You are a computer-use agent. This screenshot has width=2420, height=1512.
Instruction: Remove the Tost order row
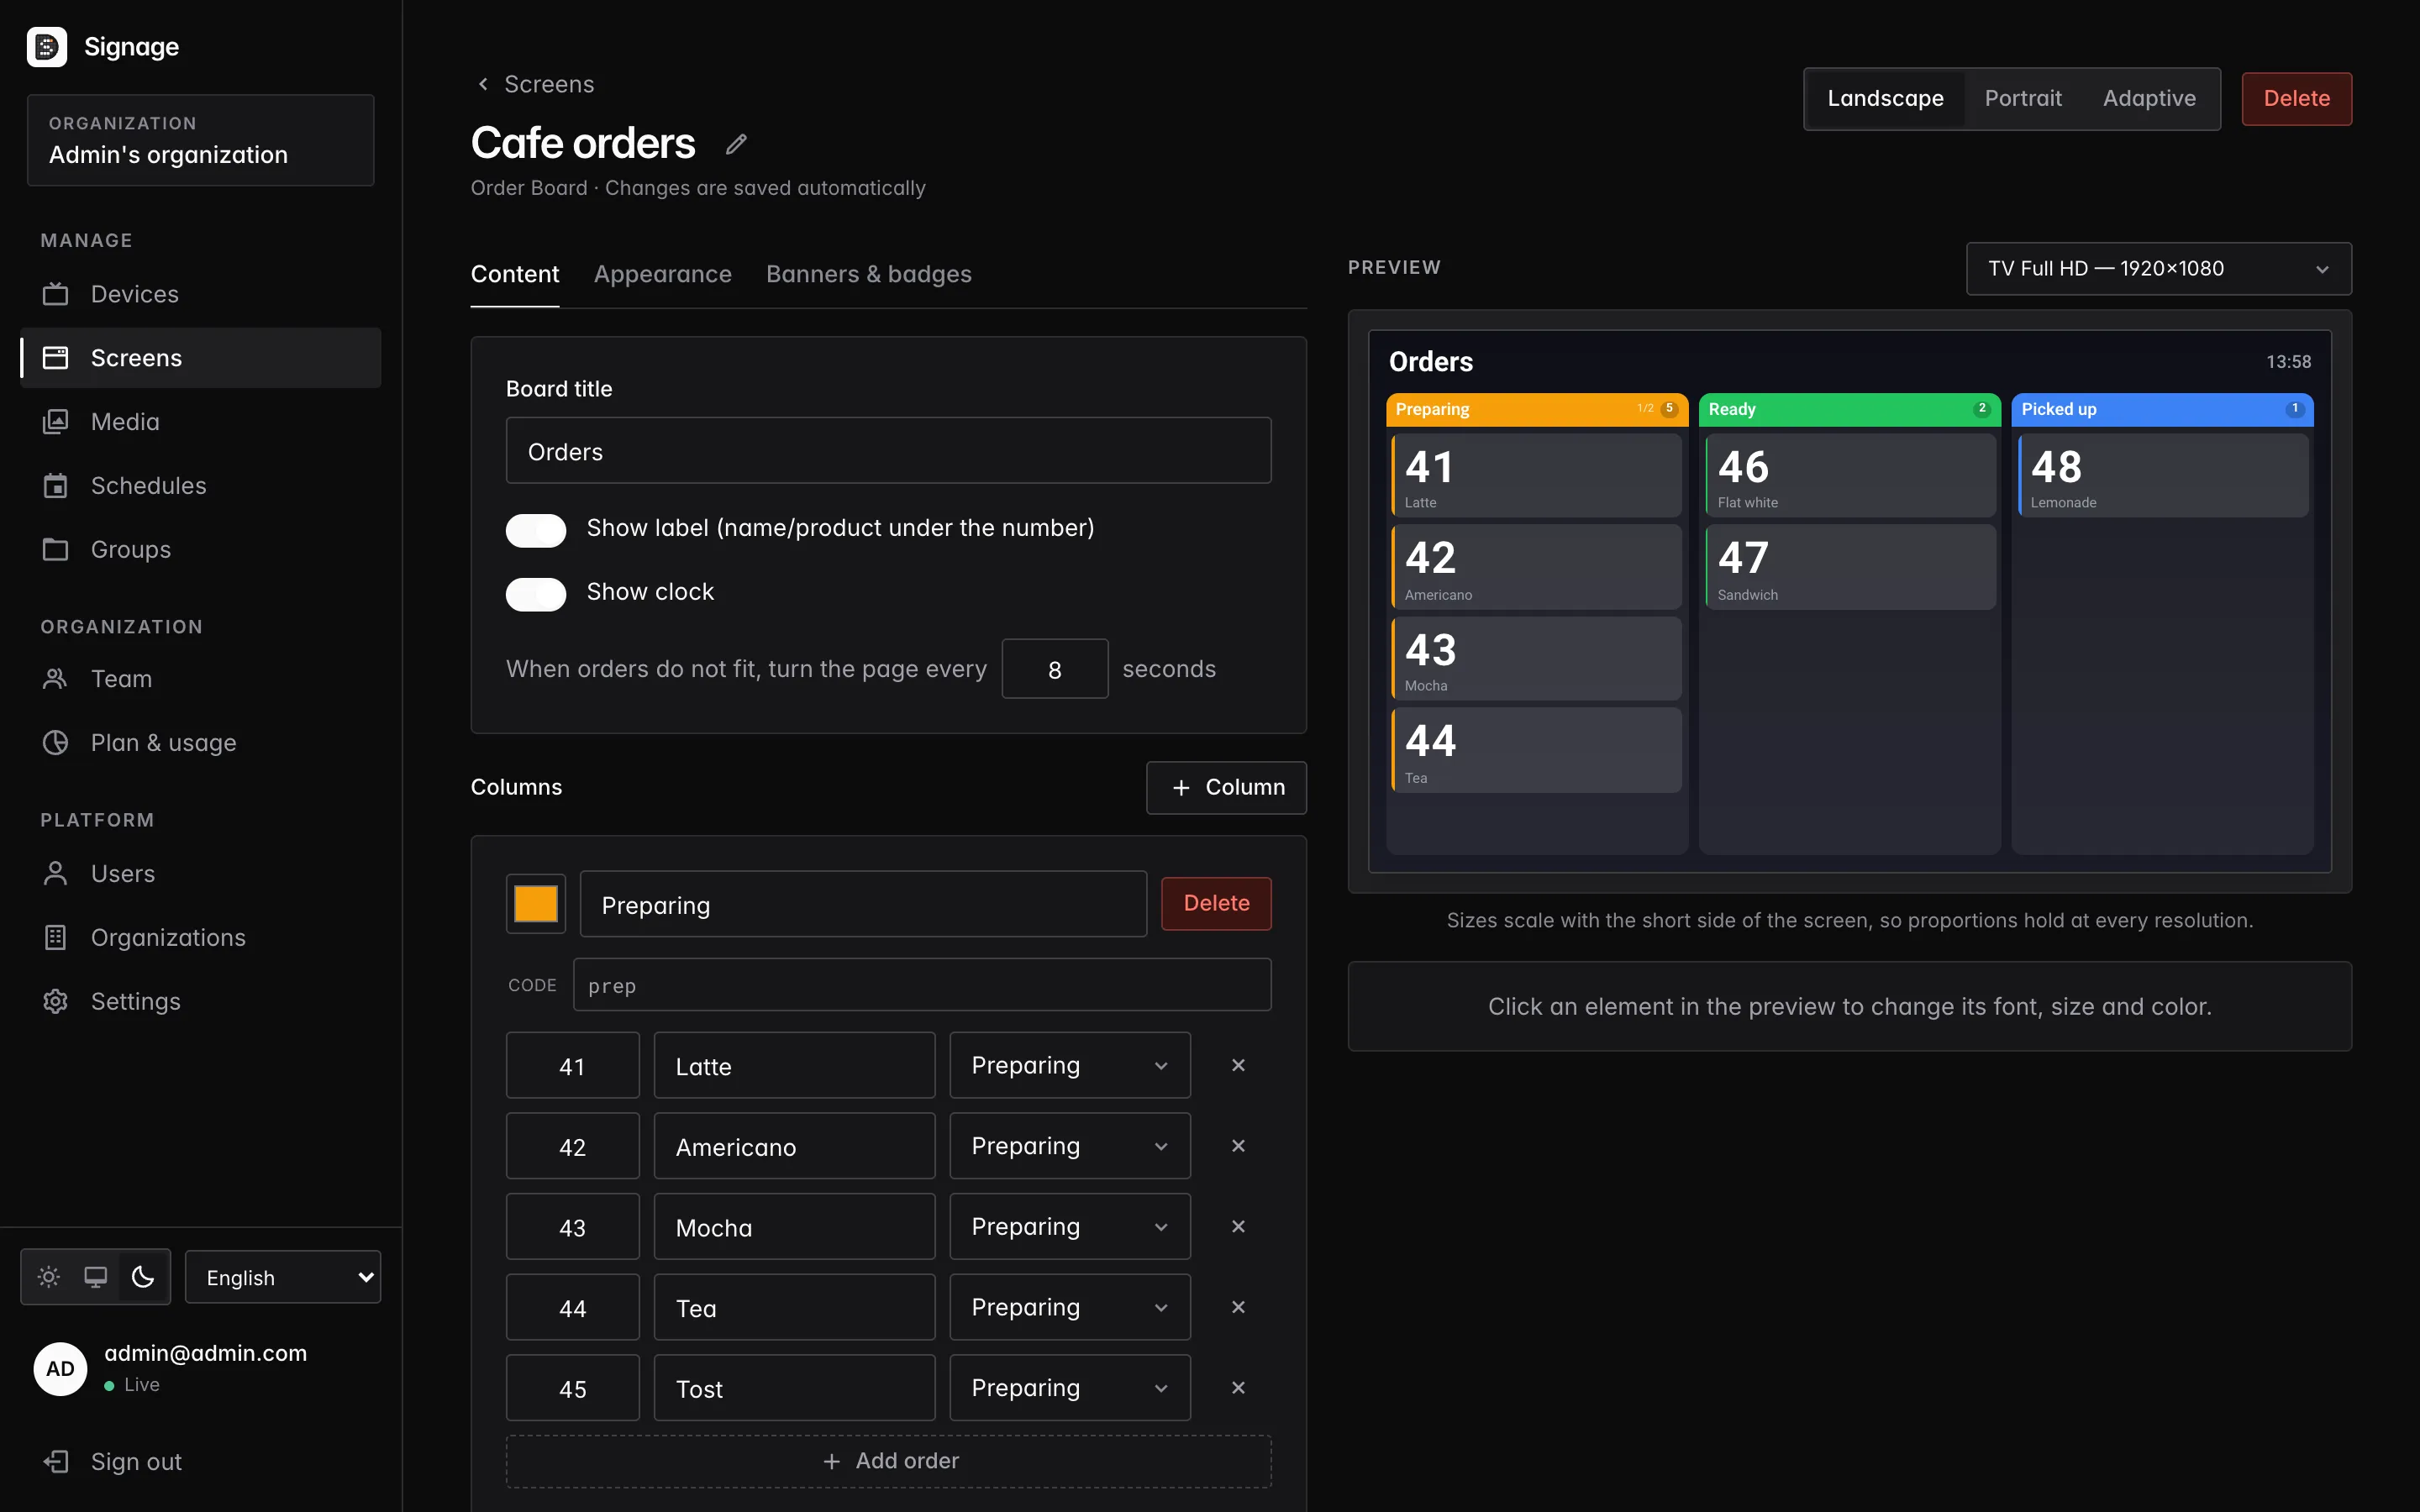pyautogui.click(x=1238, y=1388)
